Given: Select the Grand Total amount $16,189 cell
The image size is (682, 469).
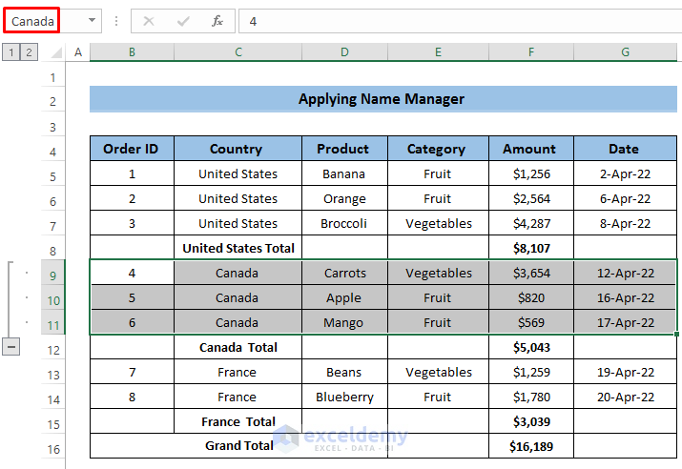Looking at the screenshot, I should (529, 445).
